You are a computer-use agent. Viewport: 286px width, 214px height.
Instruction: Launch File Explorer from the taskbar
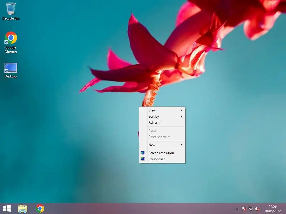point(23,208)
